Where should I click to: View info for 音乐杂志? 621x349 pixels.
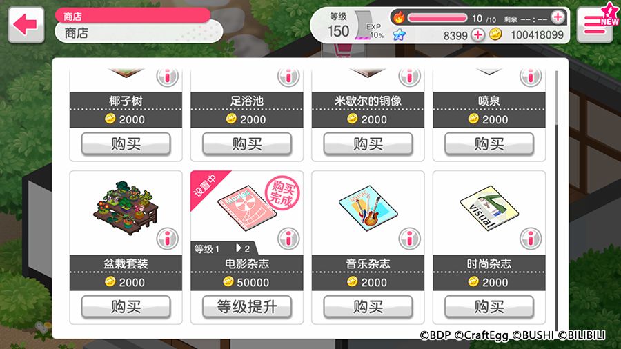(409, 239)
